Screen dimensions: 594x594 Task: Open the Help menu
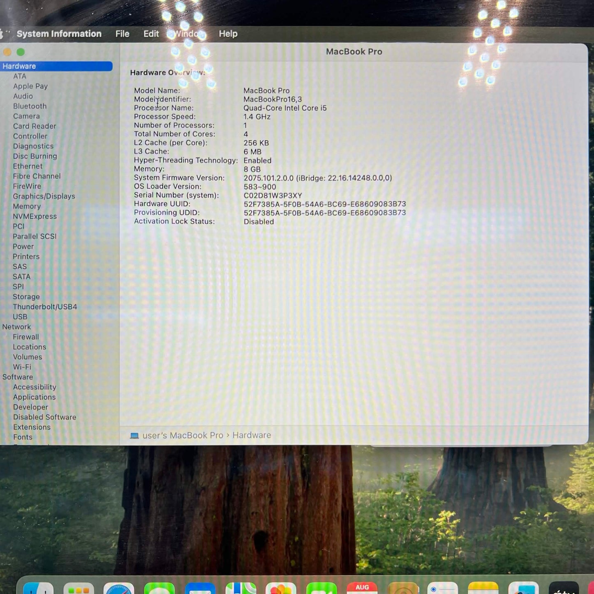coord(228,34)
